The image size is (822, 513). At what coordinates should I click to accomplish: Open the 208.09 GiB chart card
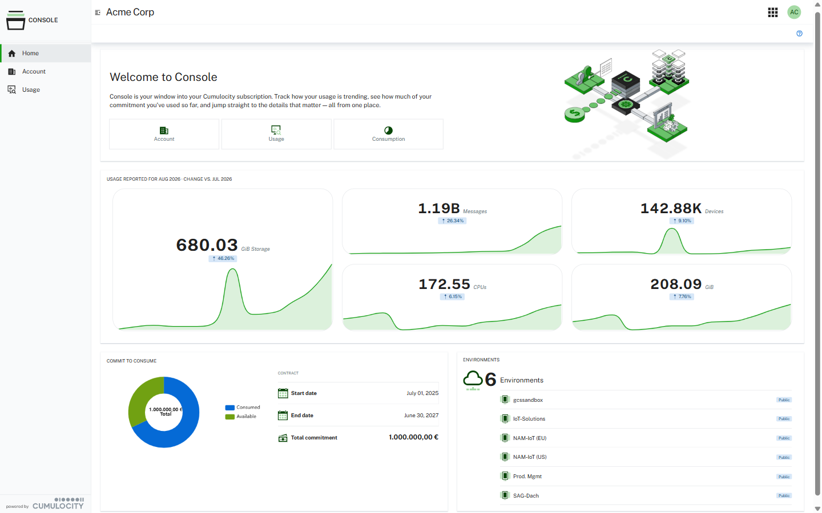coord(682,297)
